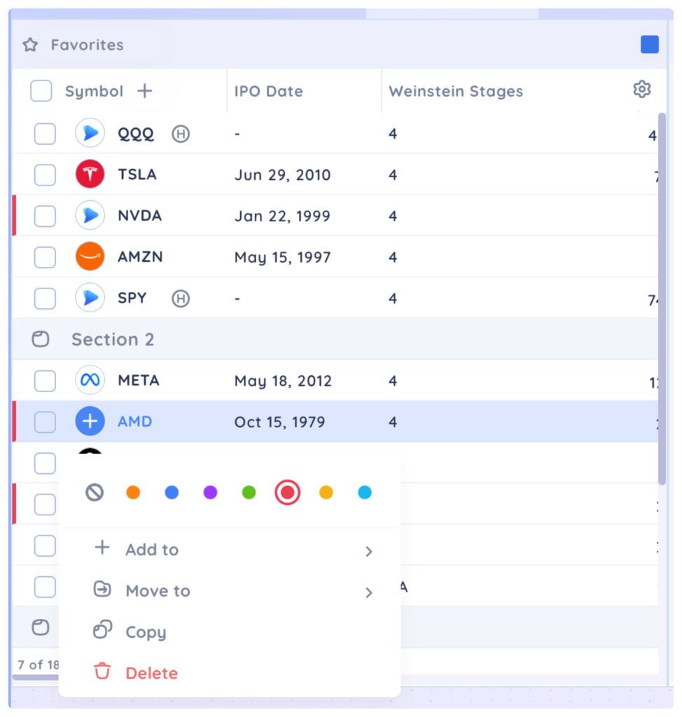Expand the Add to submenu chevron
This screenshot has height=717, width=682.
click(x=369, y=552)
